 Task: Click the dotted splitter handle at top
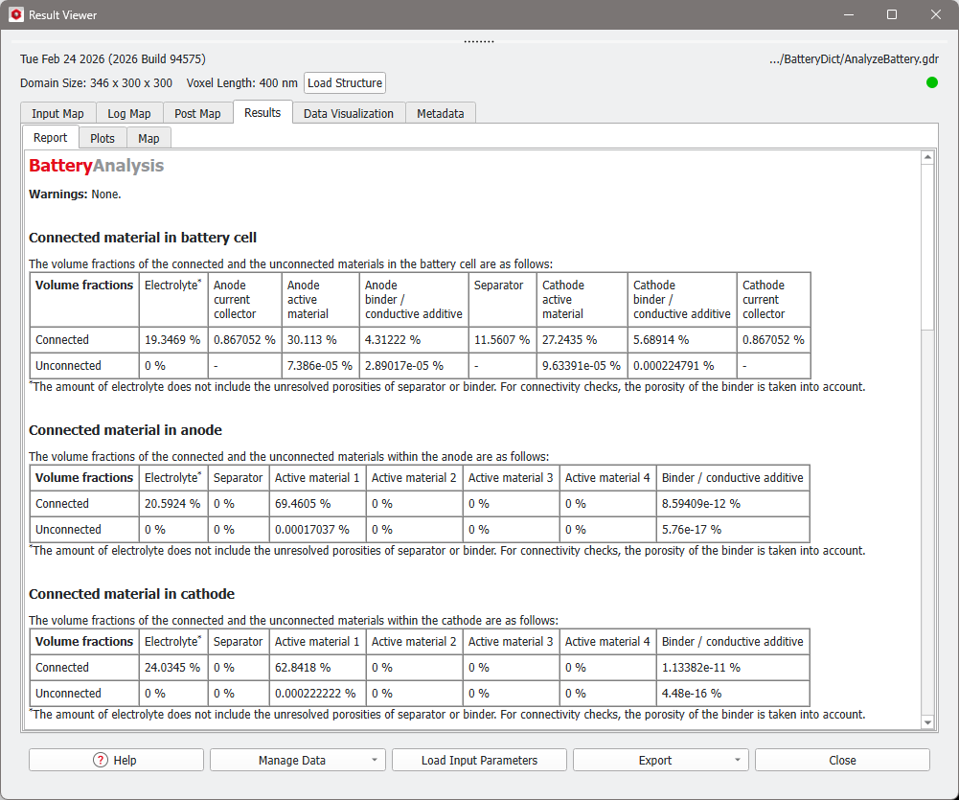pos(479,41)
